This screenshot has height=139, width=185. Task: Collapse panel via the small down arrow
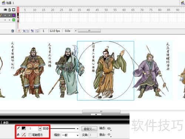click(96, 115)
